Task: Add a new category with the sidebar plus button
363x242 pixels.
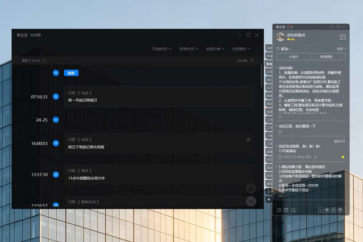Action: (x=269, y=200)
